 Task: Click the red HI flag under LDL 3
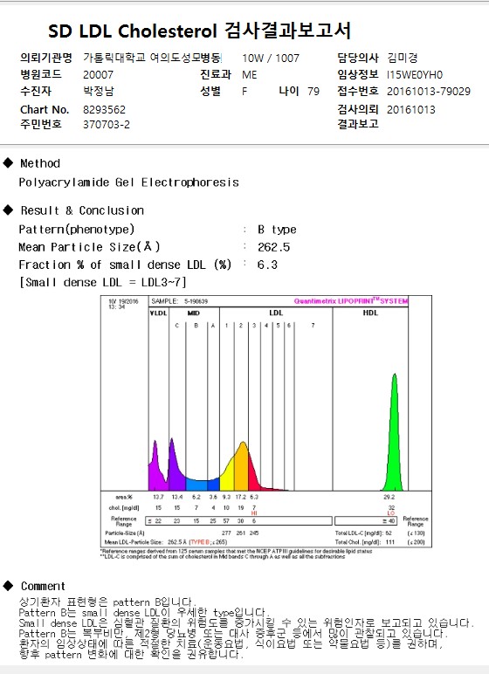(254, 513)
